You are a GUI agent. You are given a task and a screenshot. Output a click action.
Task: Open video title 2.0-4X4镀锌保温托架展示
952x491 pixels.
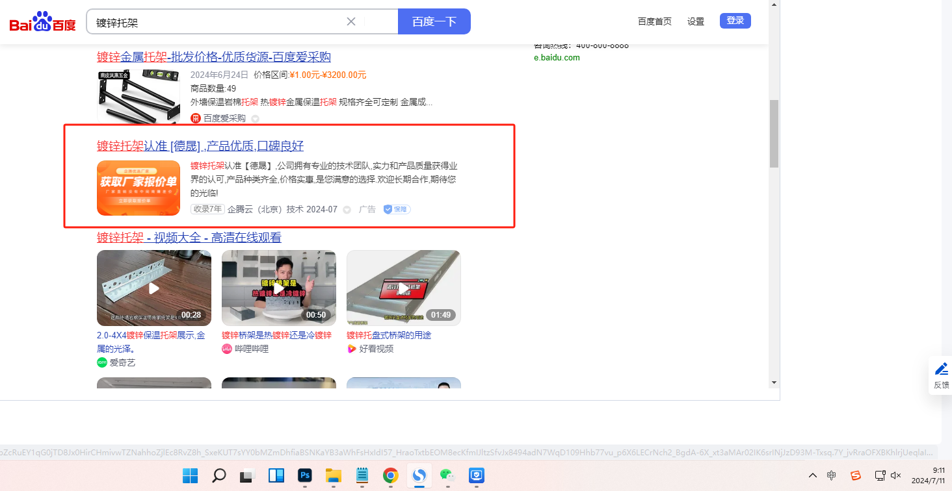click(151, 342)
